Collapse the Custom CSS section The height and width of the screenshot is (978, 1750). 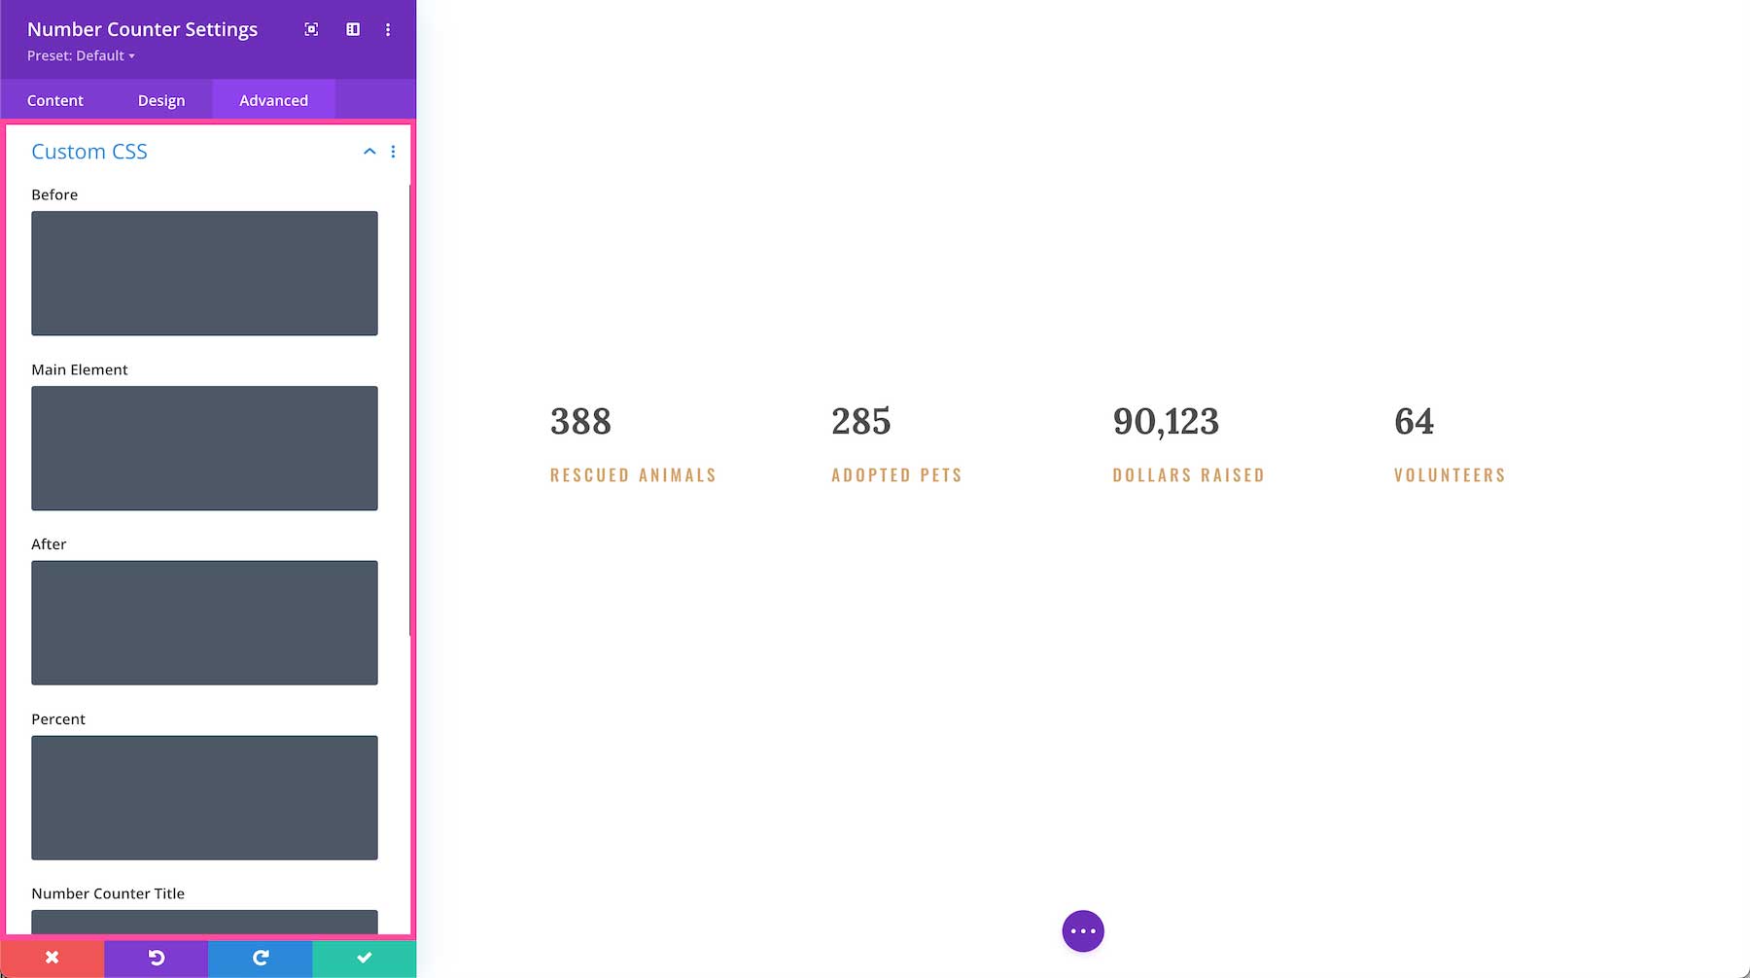click(x=369, y=152)
